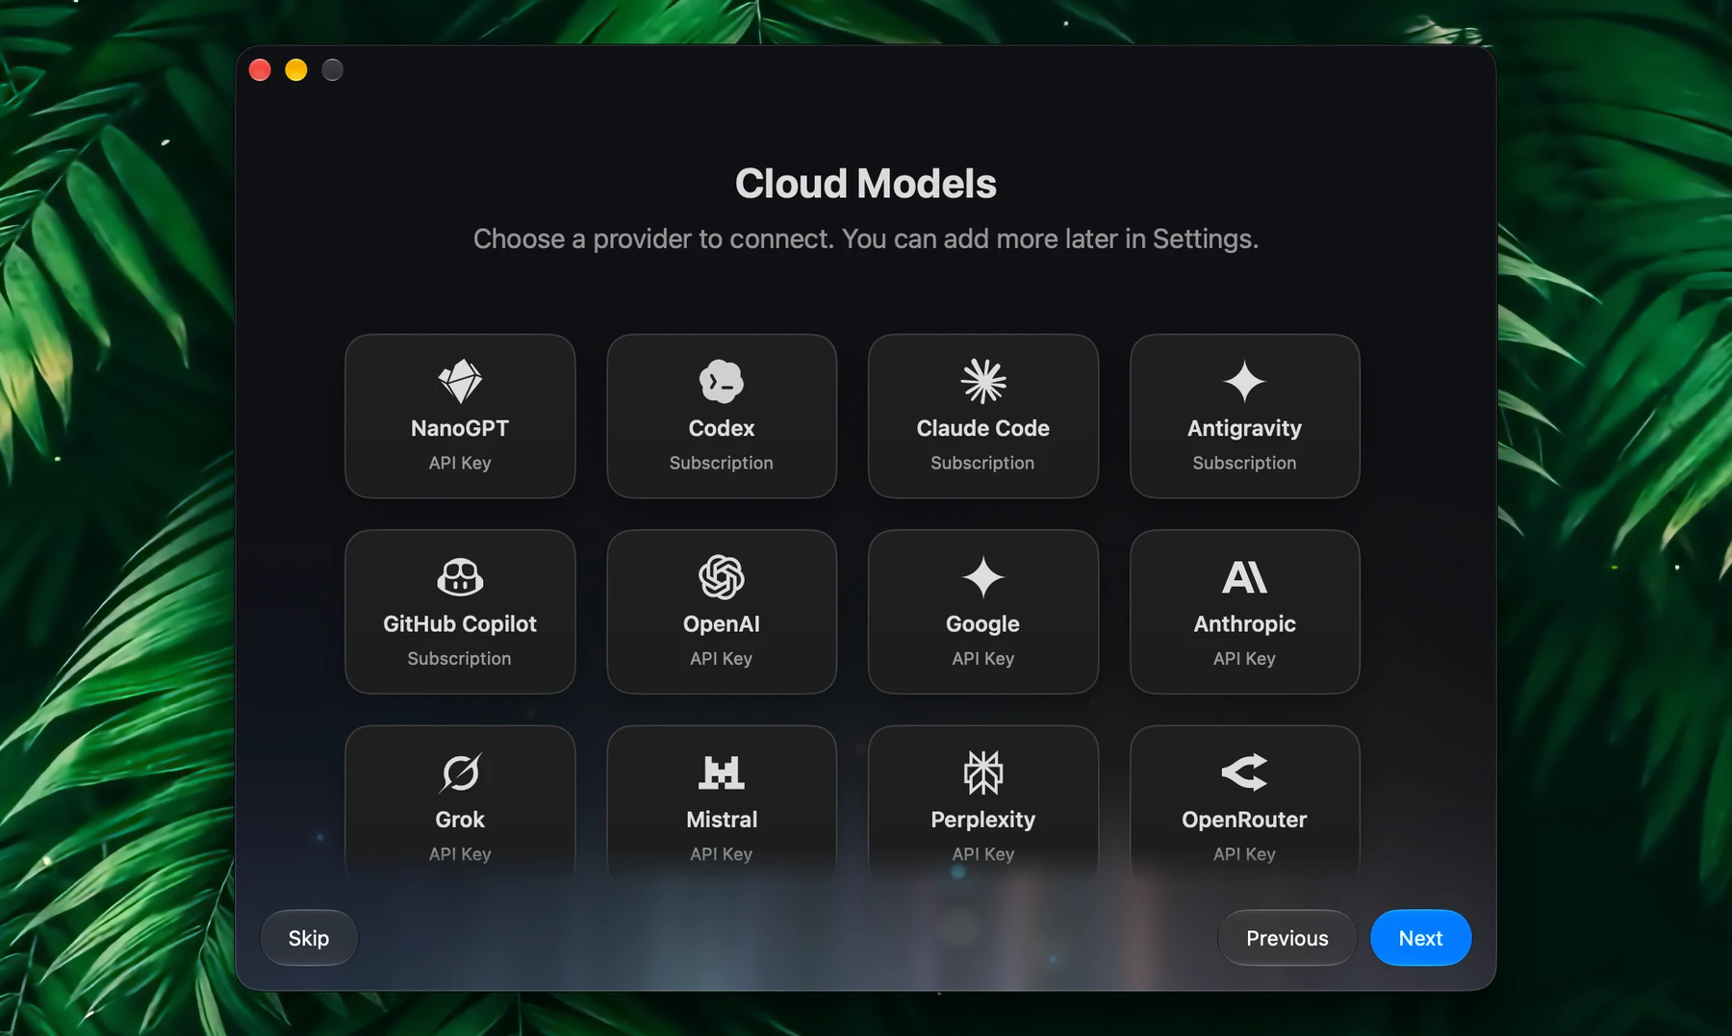Click the Claude Code starburst icon
This screenshot has width=1732, height=1036.
coord(983,381)
